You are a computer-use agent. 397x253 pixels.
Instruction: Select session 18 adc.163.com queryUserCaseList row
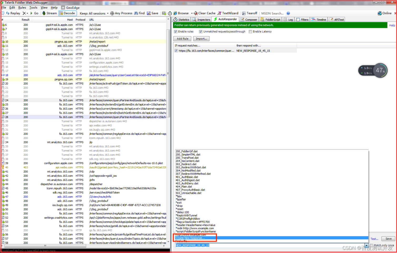pyautogui.click(x=84, y=75)
